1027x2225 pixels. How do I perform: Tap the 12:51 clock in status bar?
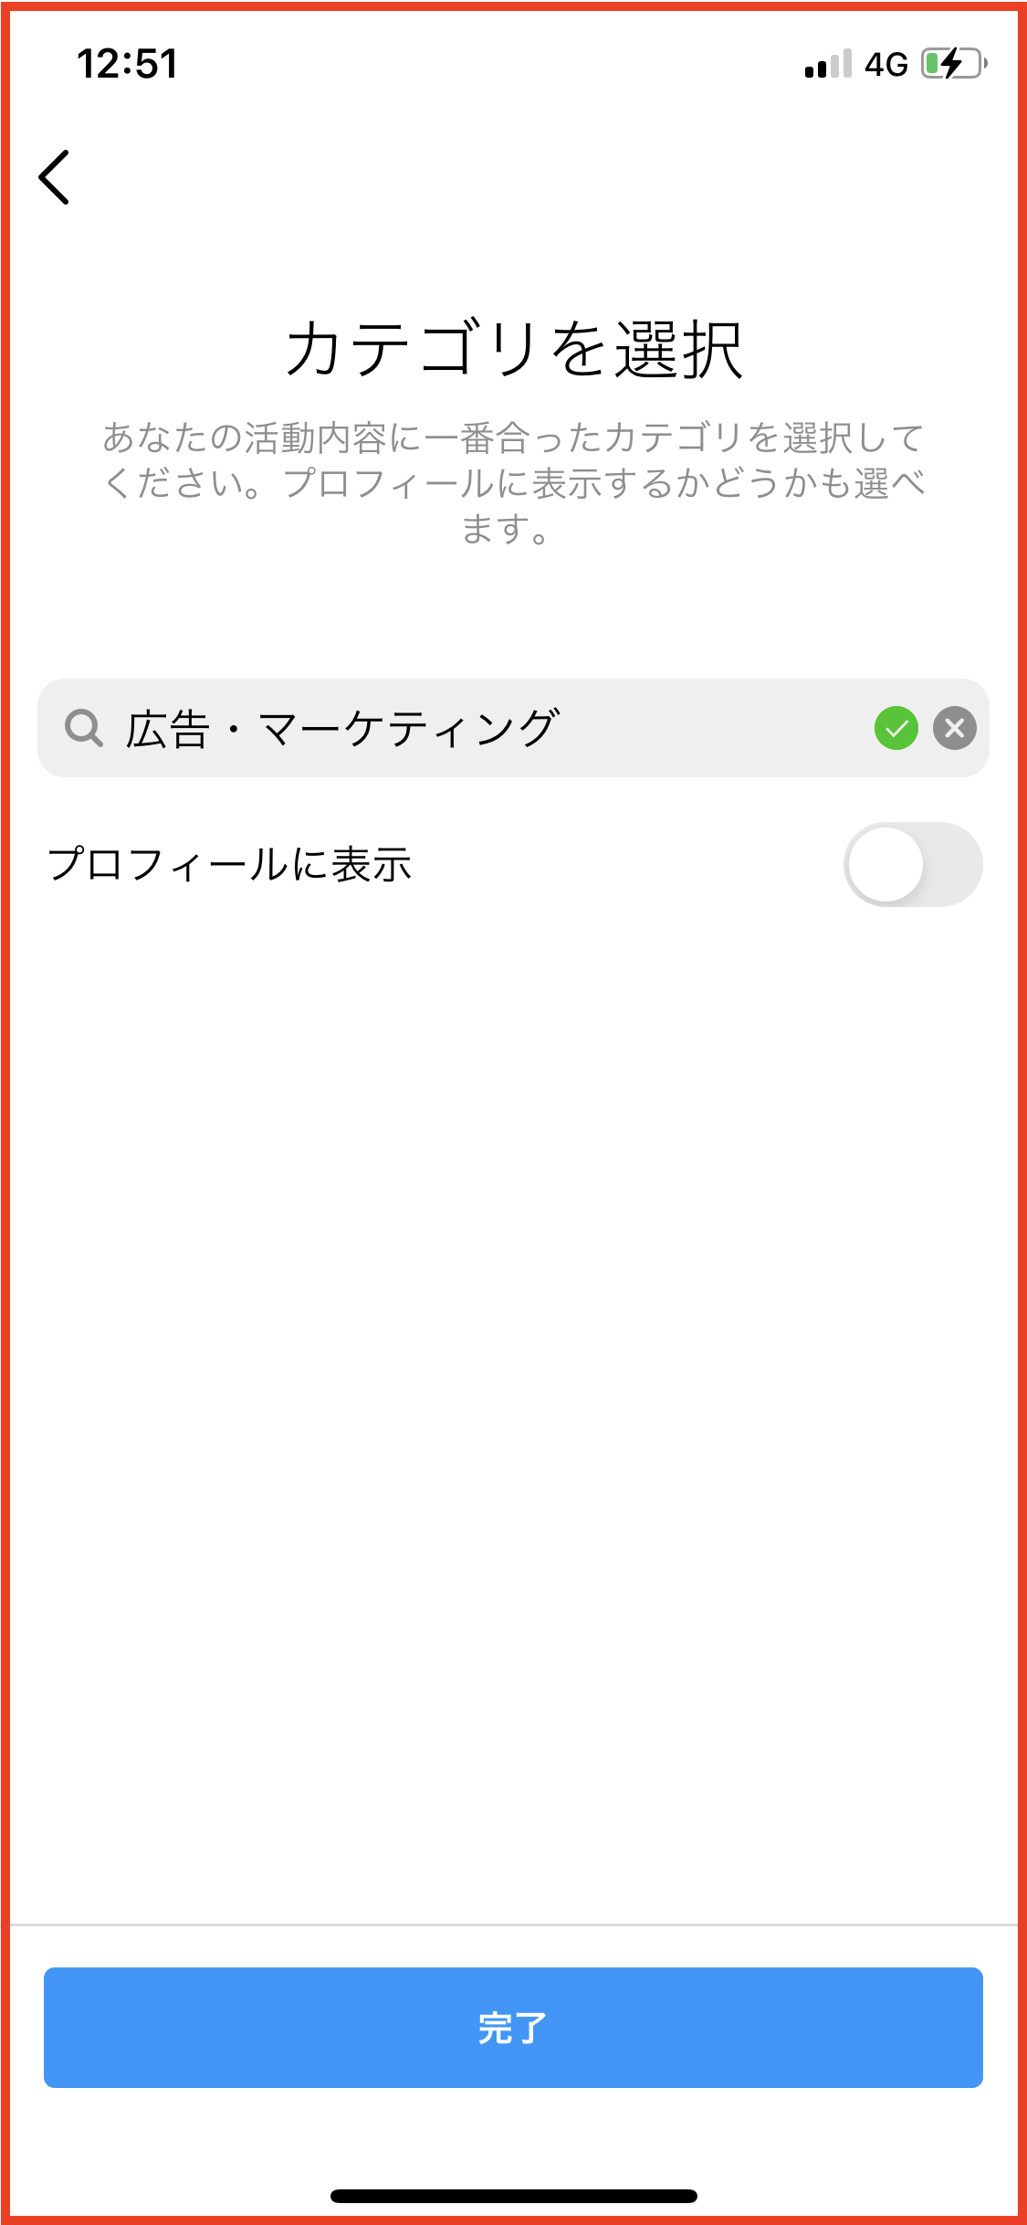(127, 64)
